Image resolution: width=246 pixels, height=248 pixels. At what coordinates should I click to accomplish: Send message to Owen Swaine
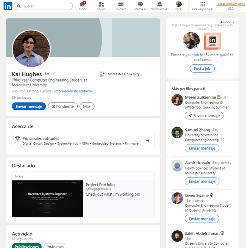pos(202,219)
